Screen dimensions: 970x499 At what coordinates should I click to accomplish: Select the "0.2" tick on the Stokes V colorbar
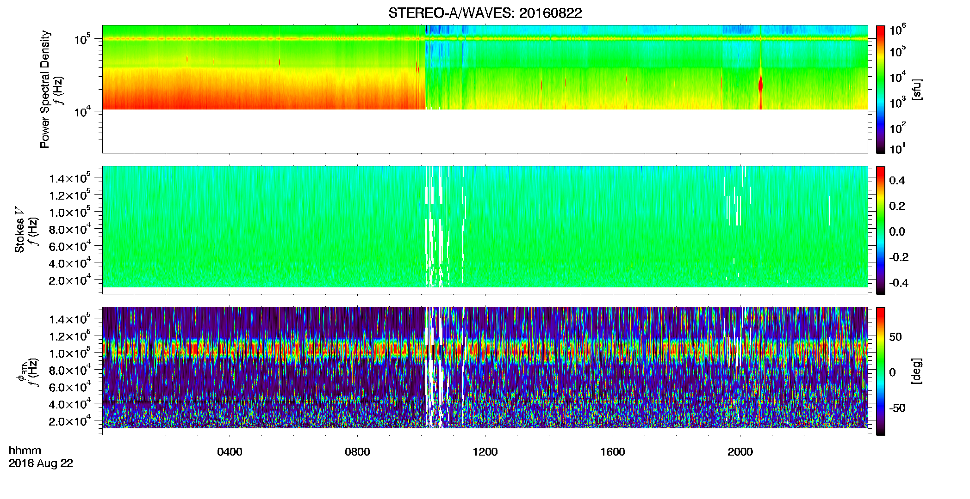pyautogui.click(x=897, y=206)
